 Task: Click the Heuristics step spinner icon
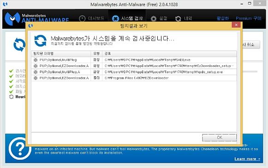point(11,97)
